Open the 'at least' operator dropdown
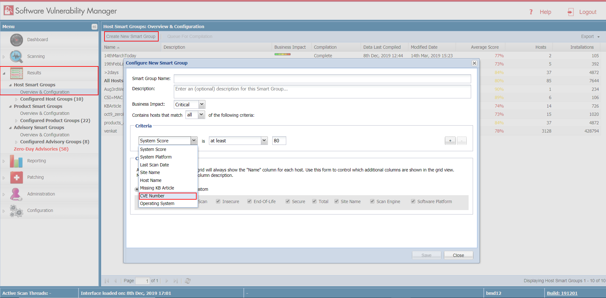 (264, 141)
